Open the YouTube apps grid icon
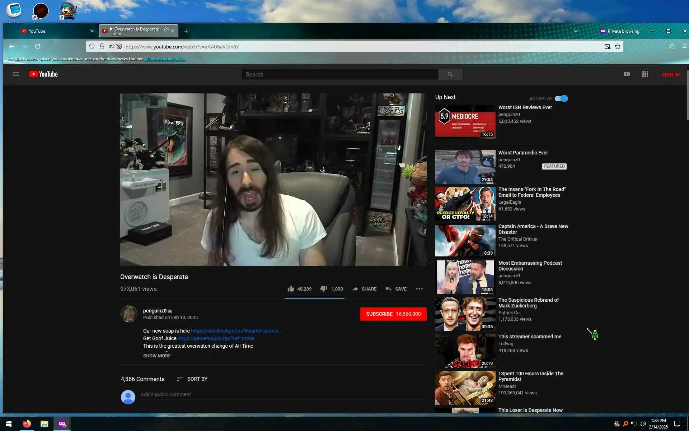Viewport: 689px width, 431px height. (x=645, y=74)
